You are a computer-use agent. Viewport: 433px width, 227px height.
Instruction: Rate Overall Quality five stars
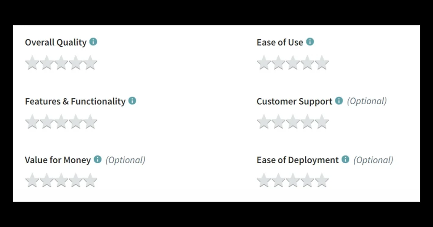tap(90, 62)
